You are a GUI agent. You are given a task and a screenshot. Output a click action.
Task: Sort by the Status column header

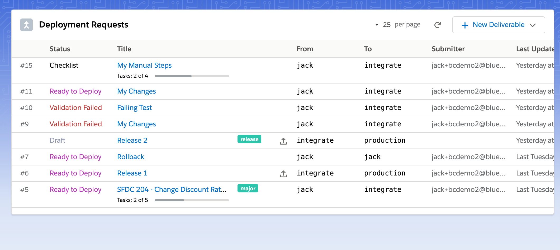(x=60, y=49)
